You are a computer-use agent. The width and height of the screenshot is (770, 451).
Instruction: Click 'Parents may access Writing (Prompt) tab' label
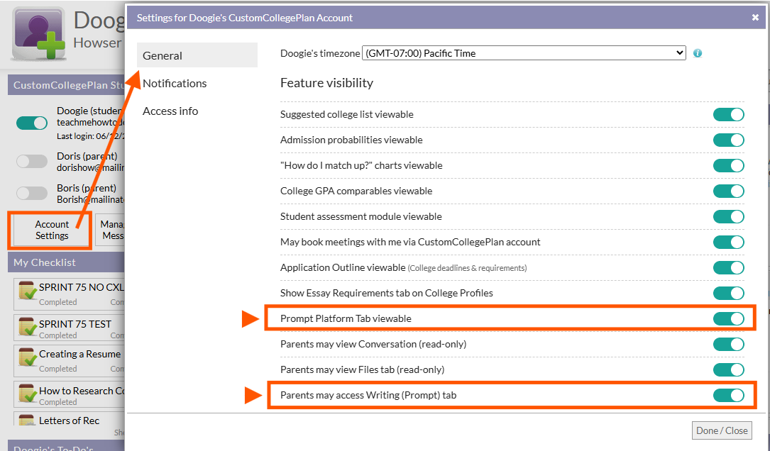(x=368, y=395)
